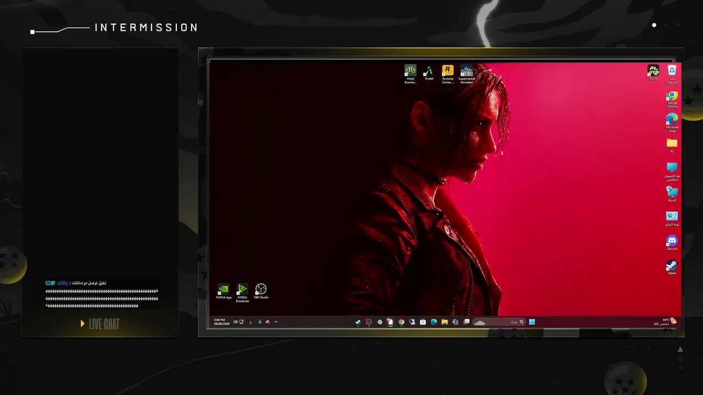This screenshot has height=395, width=703.
Task: Open Microsoft Edge from the taskbar
Action: pos(433,322)
